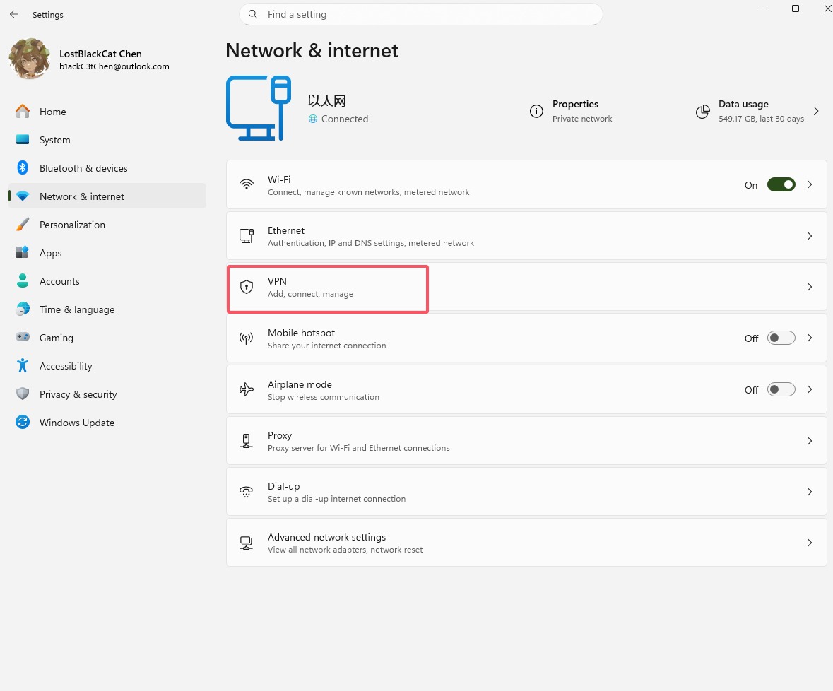Select Accounts from the sidebar

coord(59,281)
